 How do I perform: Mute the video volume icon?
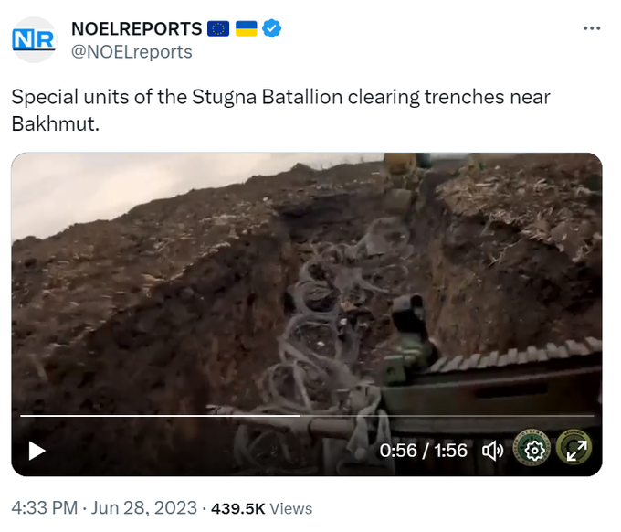point(492,452)
